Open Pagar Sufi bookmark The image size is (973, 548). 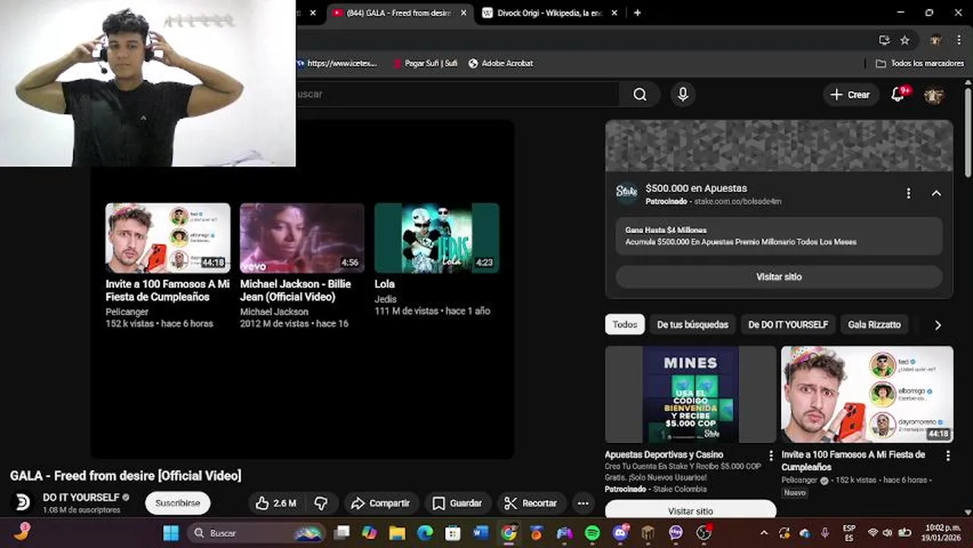[x=425, y=63]
